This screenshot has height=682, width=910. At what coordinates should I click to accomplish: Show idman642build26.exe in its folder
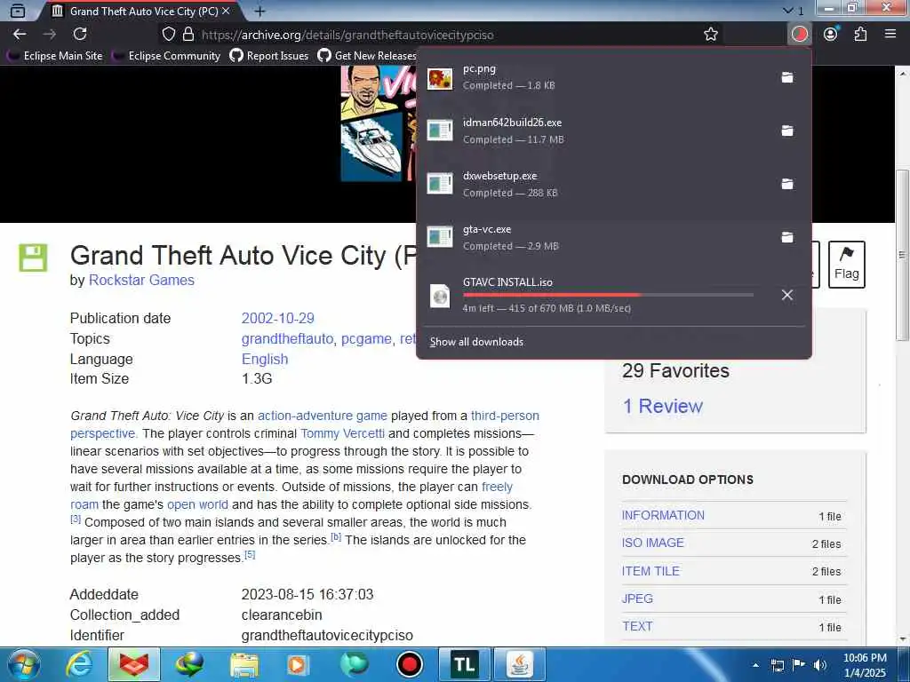(787, 131)
